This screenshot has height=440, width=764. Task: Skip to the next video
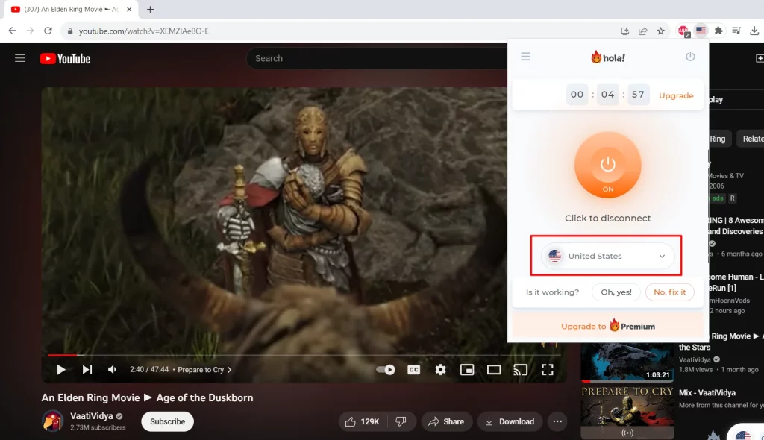tap(87, 369)
